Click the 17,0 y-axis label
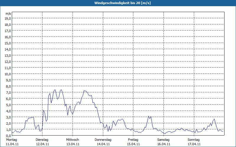This screenshot has height=147, width=236. (8, 31)
